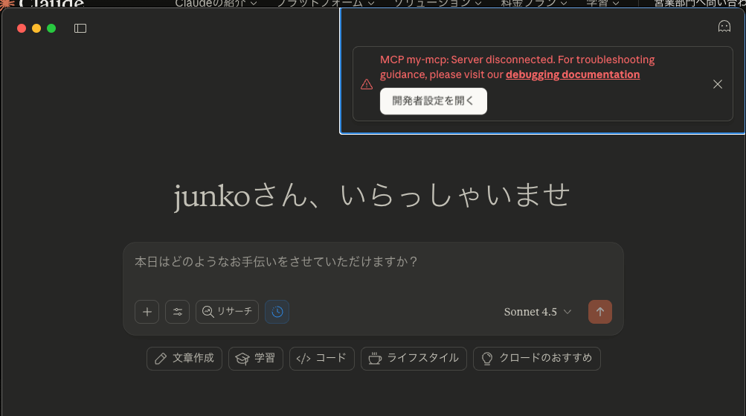Click the plus attachment icon
Viewport: 746px width, 416px height.
(147, 312)
